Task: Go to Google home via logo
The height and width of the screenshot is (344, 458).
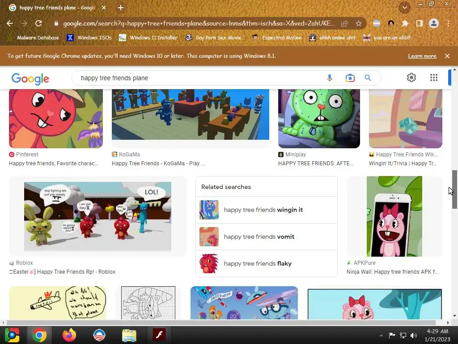Action: coord(30,78)
